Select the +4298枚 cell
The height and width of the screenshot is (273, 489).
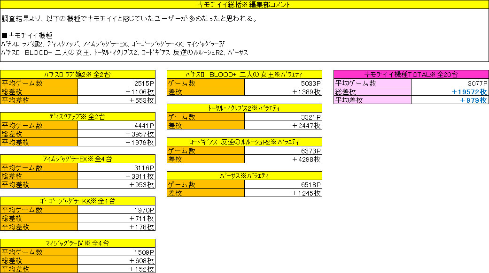[x=283, y=159]
